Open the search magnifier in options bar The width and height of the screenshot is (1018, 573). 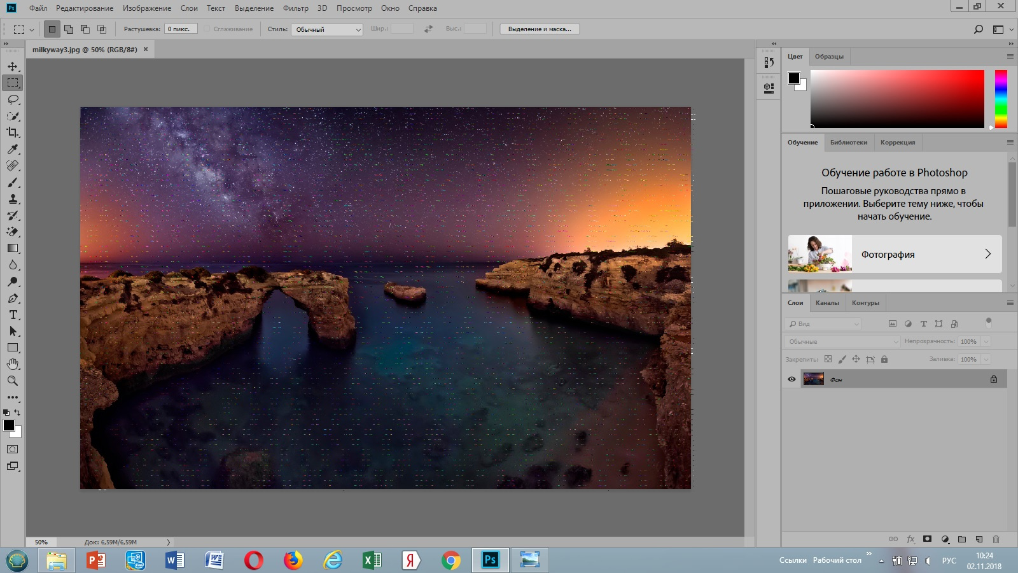979,29
